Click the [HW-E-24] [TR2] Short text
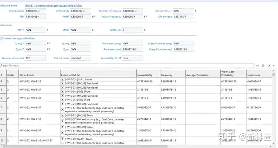 77,91
